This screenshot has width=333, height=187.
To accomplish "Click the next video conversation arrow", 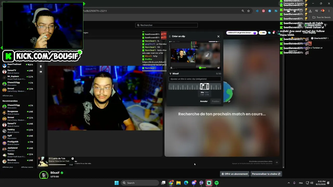I will click(x=277, y=163).
